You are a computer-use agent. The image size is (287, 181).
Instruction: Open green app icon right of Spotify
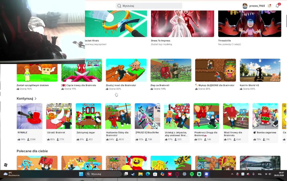click(x=199, y=174)
